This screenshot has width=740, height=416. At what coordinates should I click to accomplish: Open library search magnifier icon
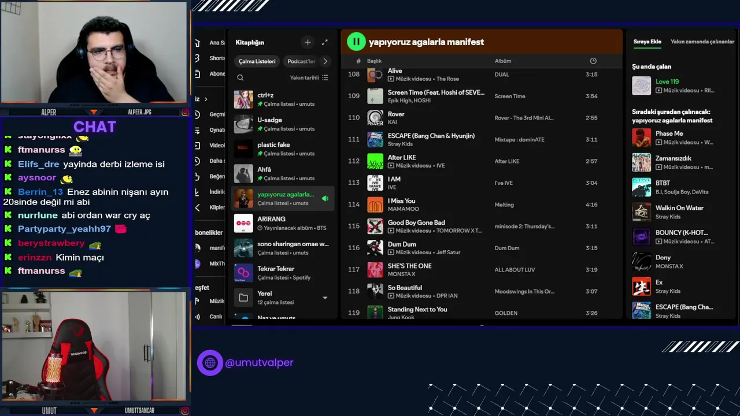click(x=240, y=77)
